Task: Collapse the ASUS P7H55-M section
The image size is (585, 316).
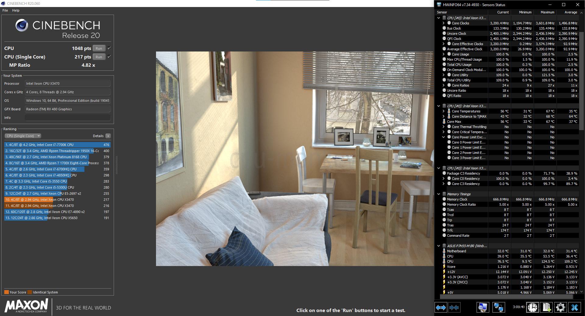Action: coord(439,246)
